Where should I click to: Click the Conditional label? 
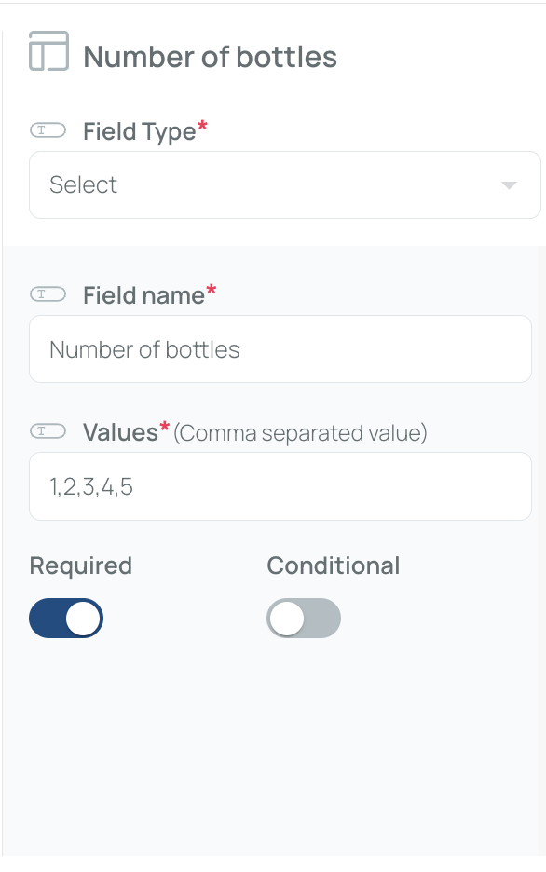click(x=333, y=565)
